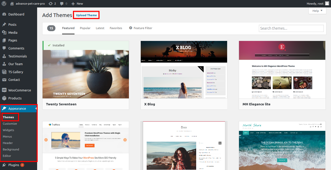Click the Comments icon in sidebar
The image size is (331, 170).
coord(4,48)
